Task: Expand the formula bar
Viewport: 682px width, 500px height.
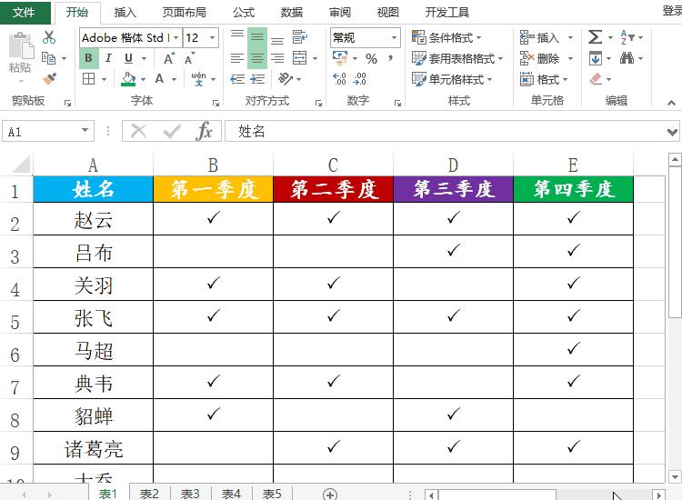Action: point(672,132)
